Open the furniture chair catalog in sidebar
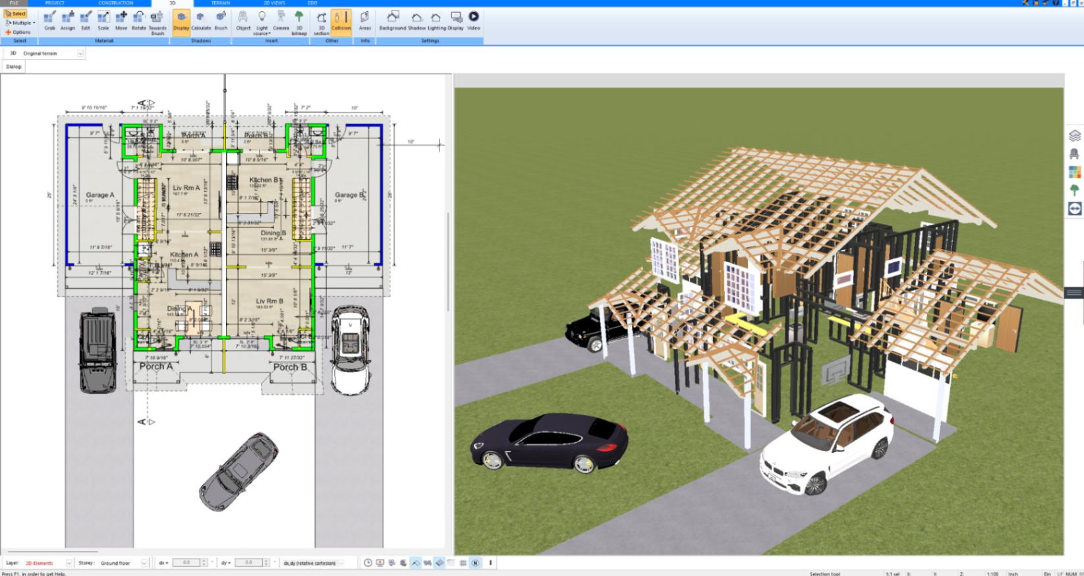The image size is (1084, 576). tap(1075, 154)
